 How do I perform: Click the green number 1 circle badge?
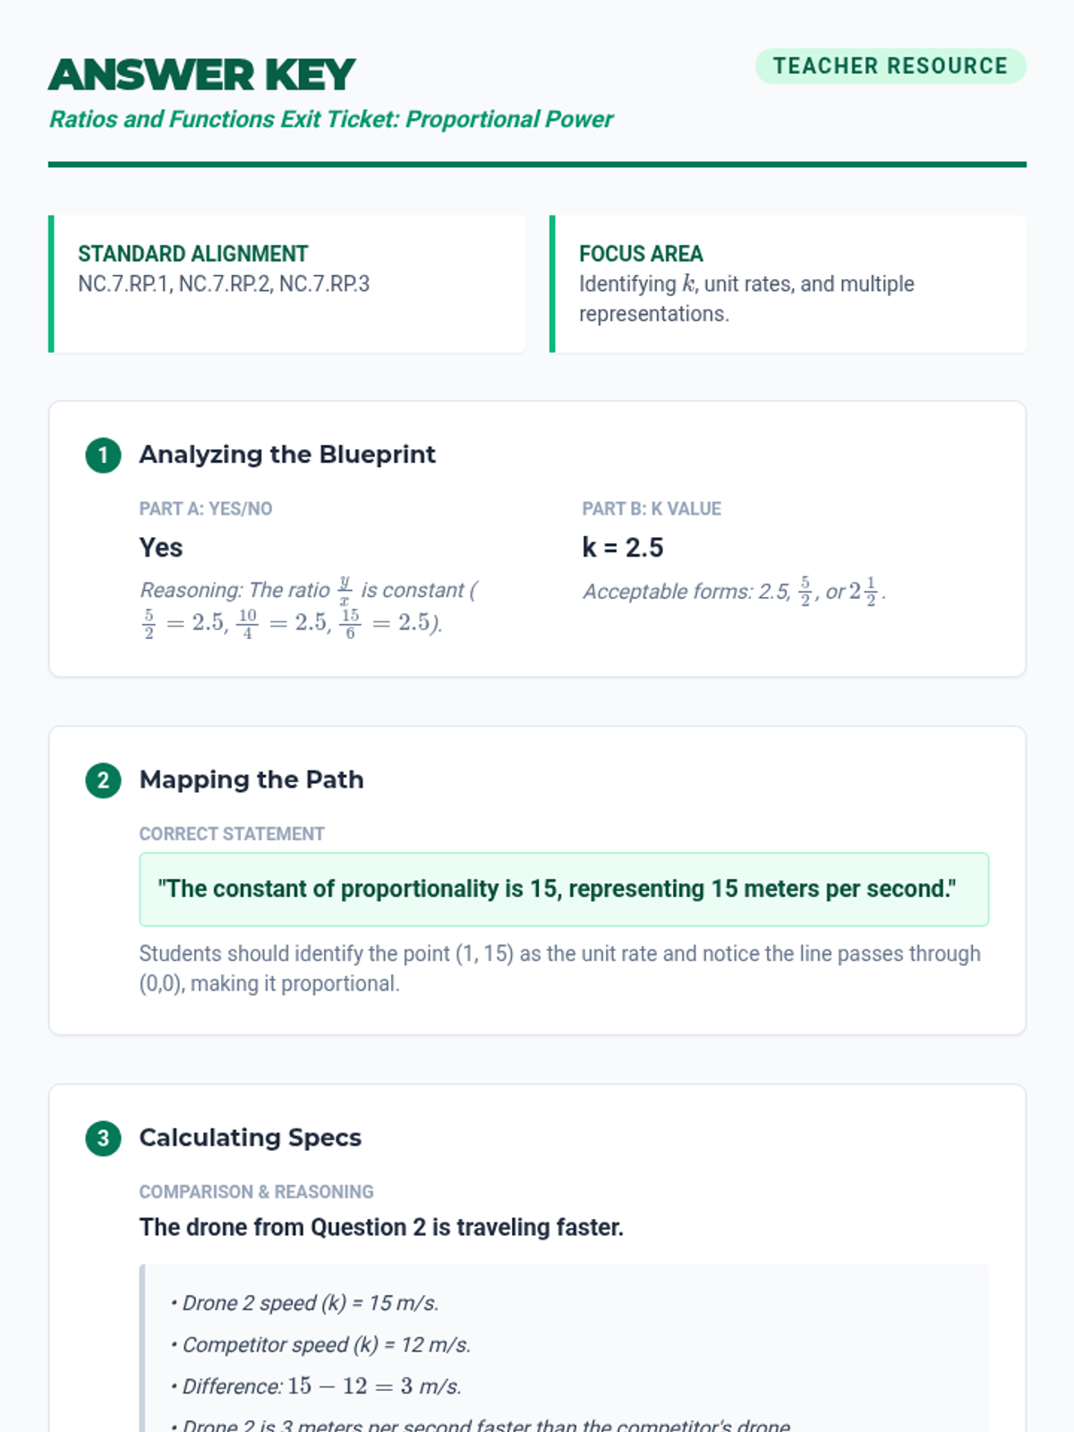point(103,456)
